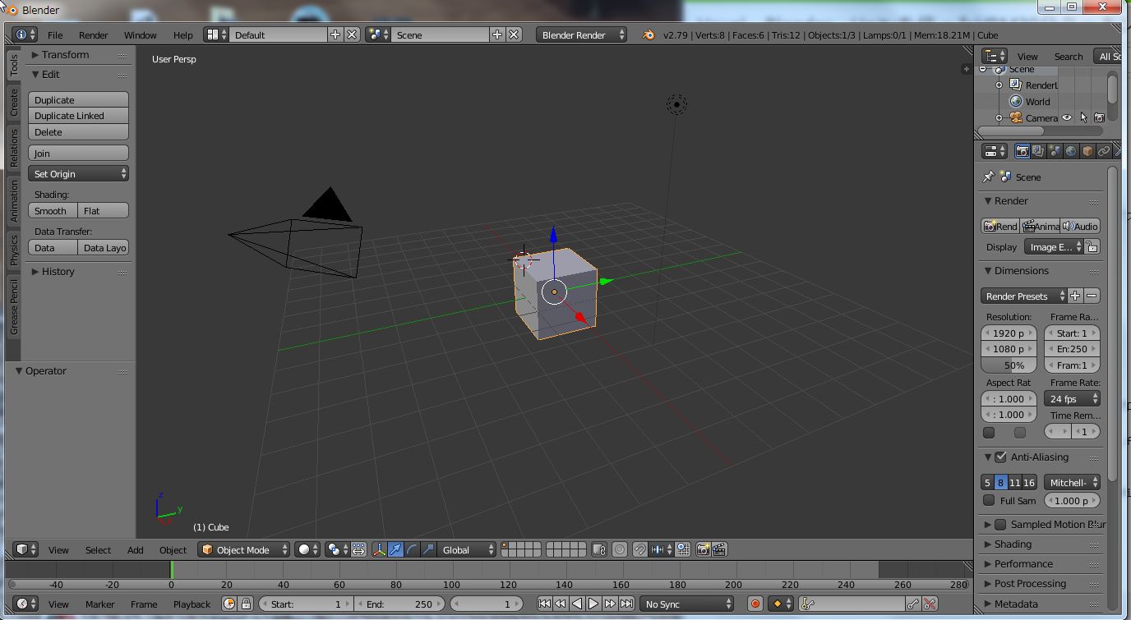This screenshot has height=620, width=1131.
Task: Open the Object Mode dropdown
Action: click(x=244, y=549)
